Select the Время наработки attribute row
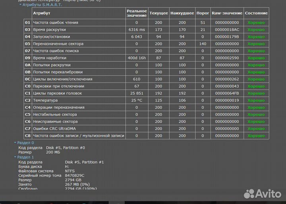Image resolution: width=286 pixels, height=204 pixels. [x=146, y=58]
